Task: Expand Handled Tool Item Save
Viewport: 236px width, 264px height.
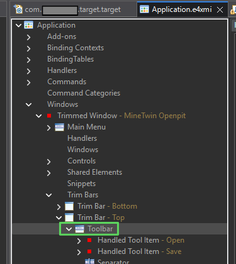Action: tap(79, 252)
